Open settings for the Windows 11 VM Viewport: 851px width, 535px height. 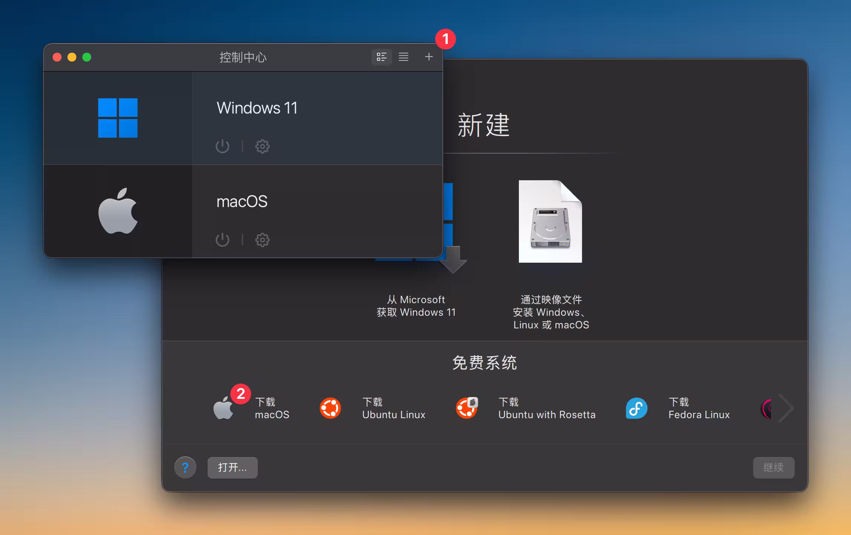pyautogui.click(x=262, y=146)
